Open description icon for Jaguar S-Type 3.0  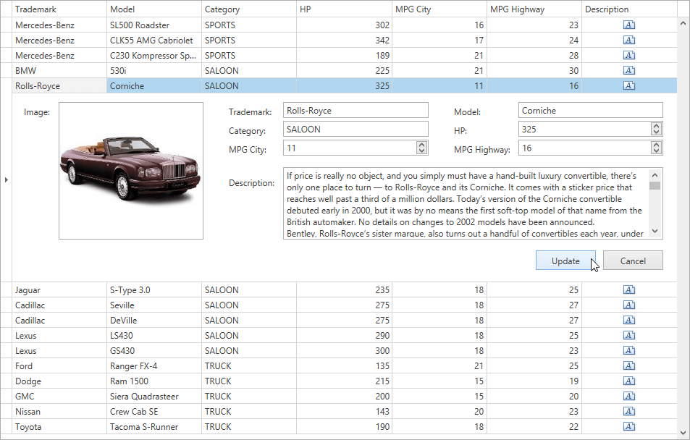(629, 289)
